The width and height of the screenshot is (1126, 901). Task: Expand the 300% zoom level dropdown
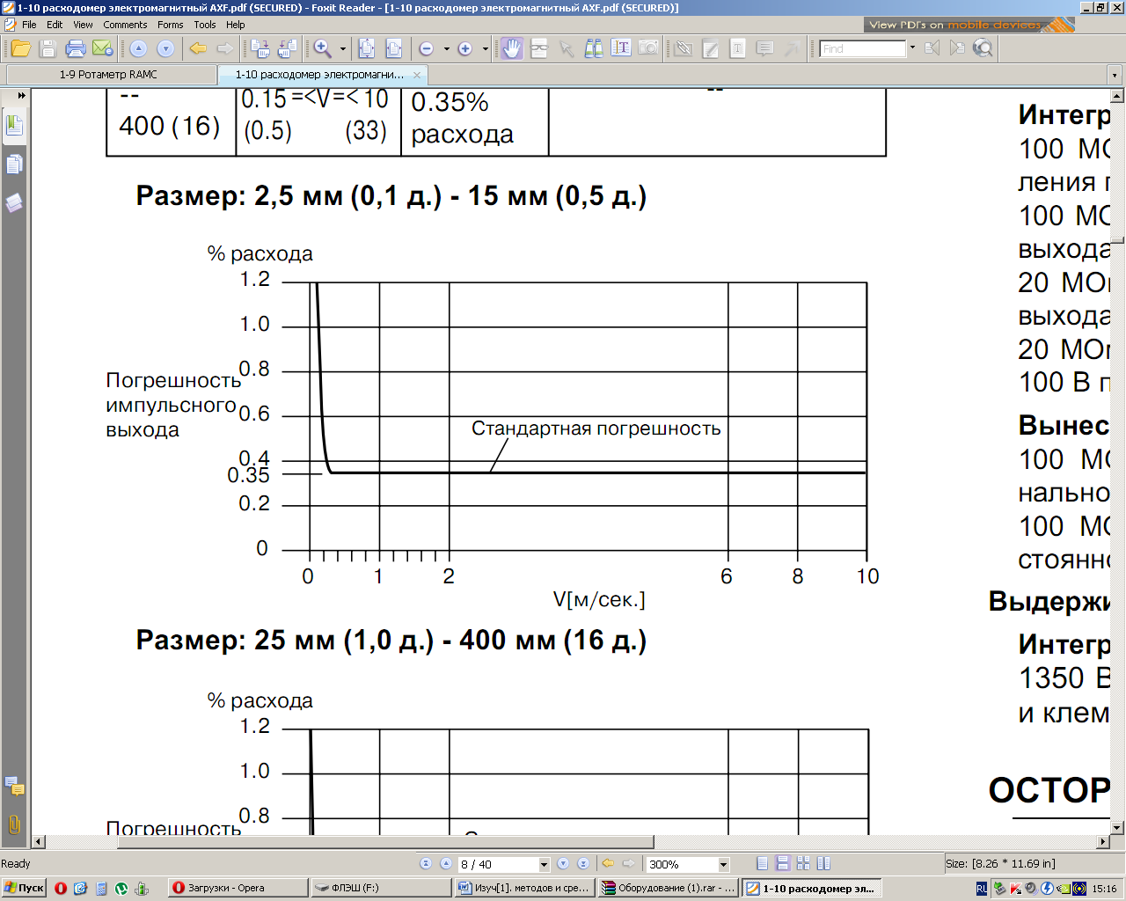(723, 865)
